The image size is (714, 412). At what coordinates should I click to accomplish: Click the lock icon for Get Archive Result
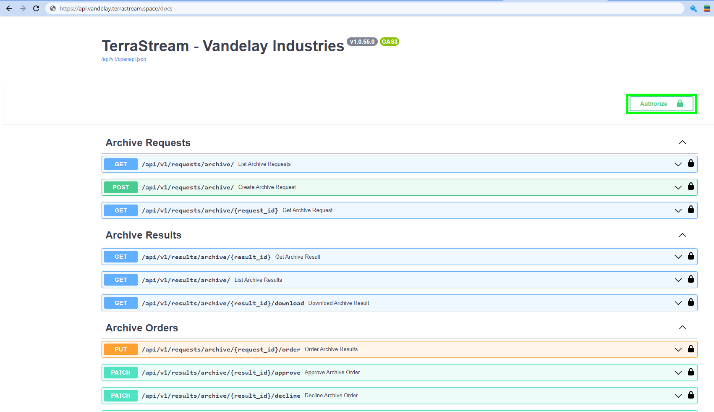691,256
